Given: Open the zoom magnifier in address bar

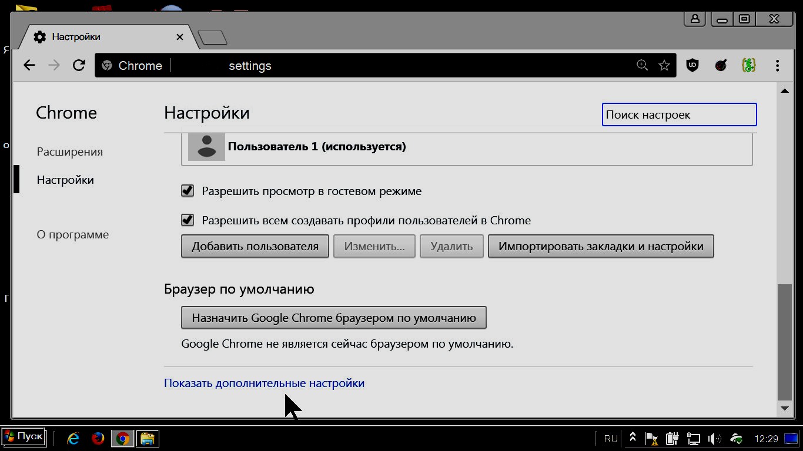Looking at the screenshot, I should click(642, 65).
